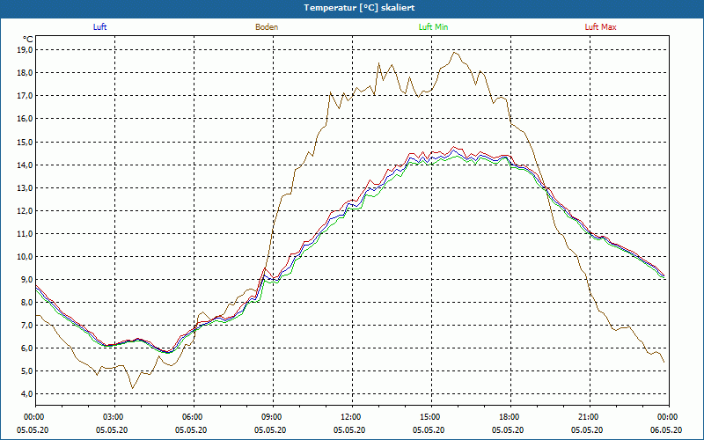Click the '05.05.20' date under 03:00
This screenshot has width=704, height=440.
pyautogui.click(x=112, y=429)
